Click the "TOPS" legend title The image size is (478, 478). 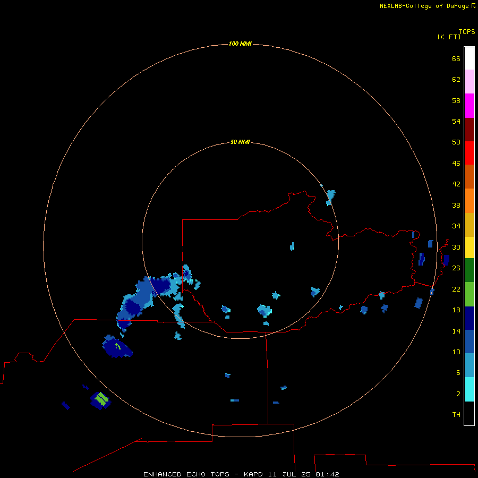467,31
